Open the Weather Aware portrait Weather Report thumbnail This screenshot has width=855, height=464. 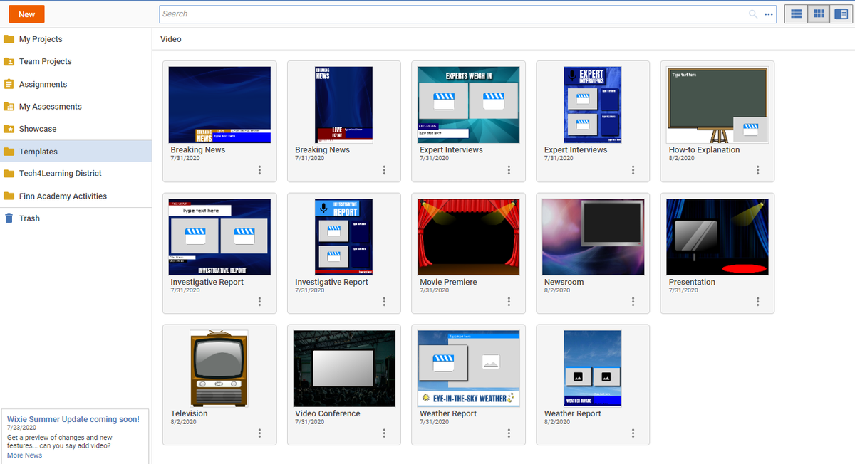click(x=593, y=369)
